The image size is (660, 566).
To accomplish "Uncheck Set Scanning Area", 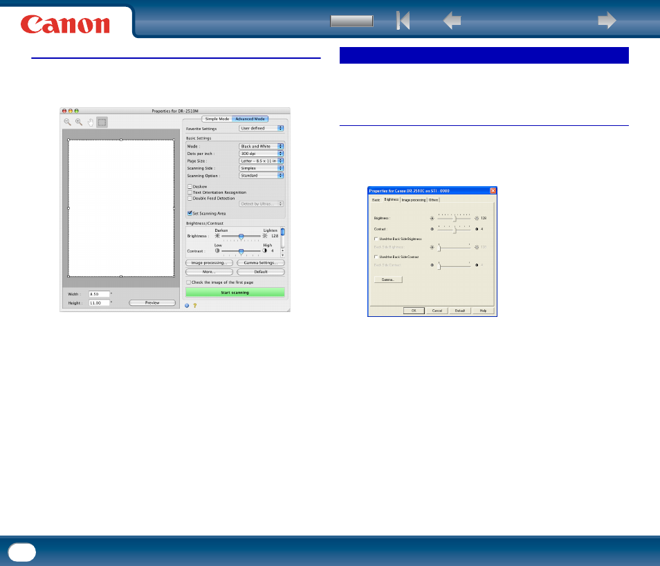I will 190,213.
